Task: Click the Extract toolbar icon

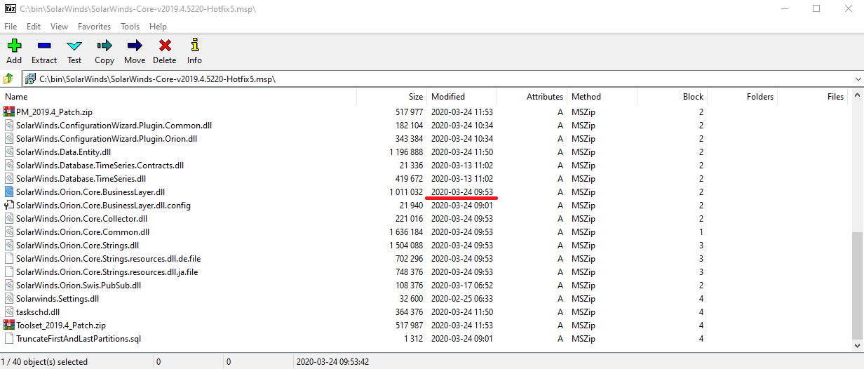Action: pos(44,46)
